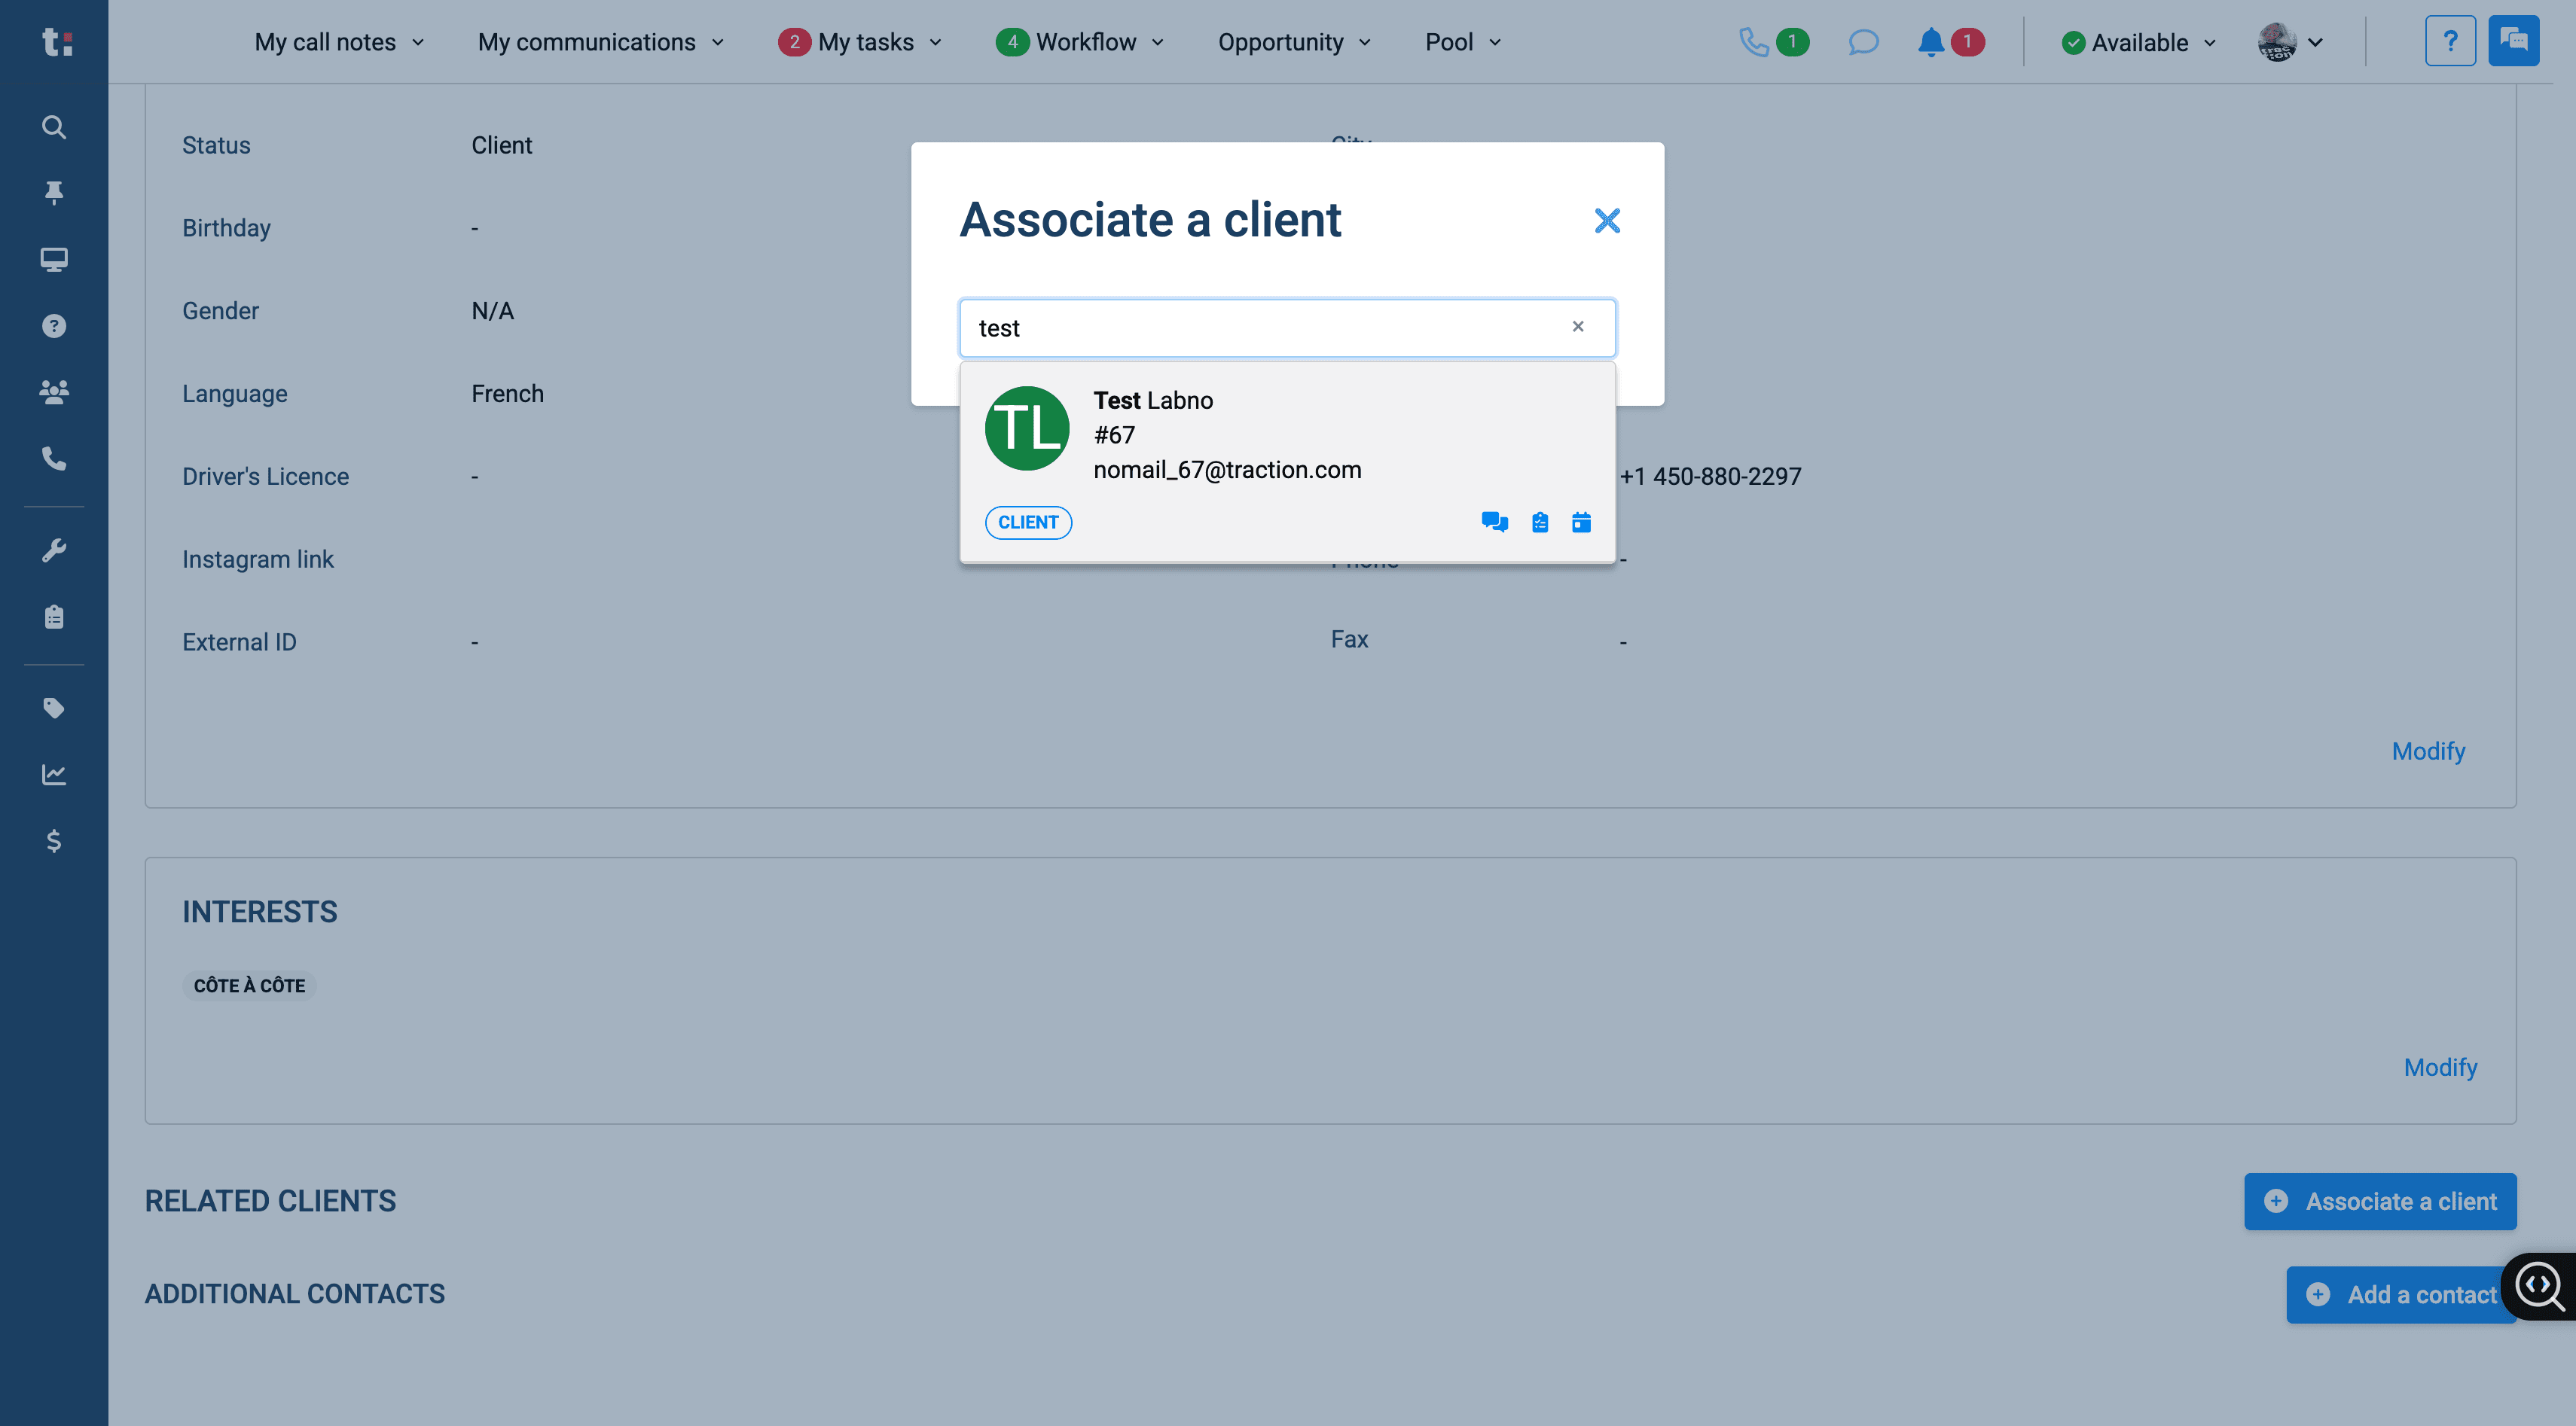Open the user profile avatar dropdown
Viewport: 2576px width, 1426px height.
point(2290,42)
